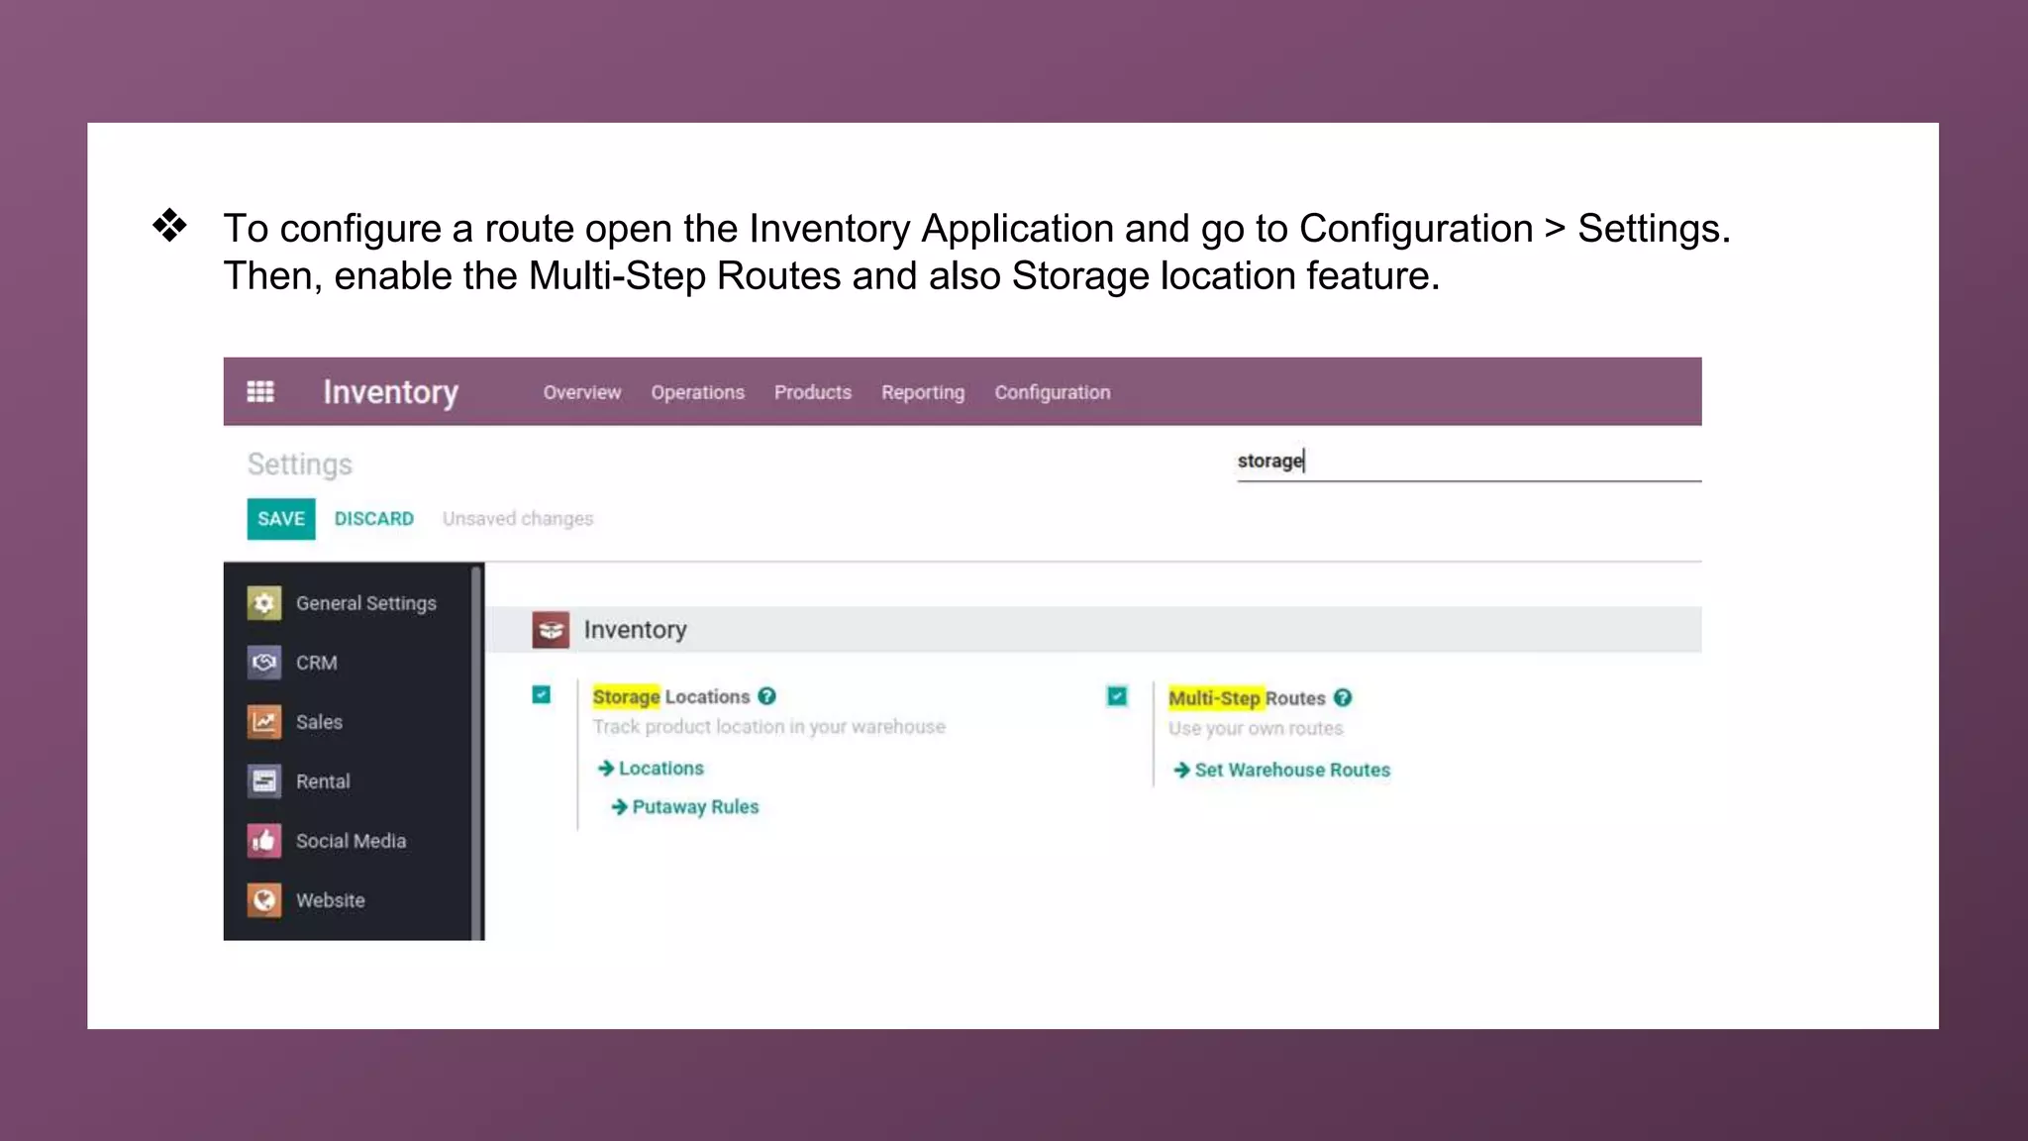Open the Reporting menu
Screen dimensions: 2028x1141
922,392
